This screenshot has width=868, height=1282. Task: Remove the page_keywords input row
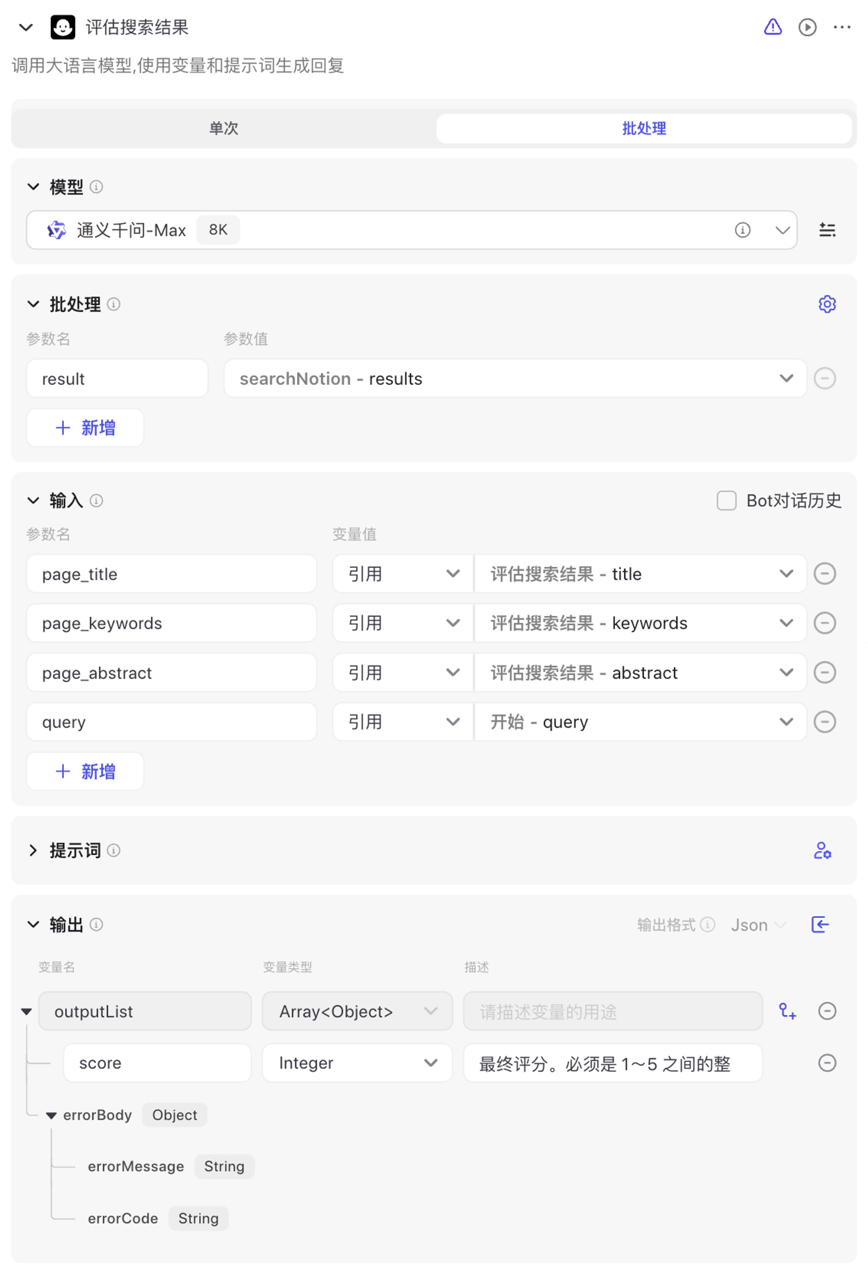(825, 623)
